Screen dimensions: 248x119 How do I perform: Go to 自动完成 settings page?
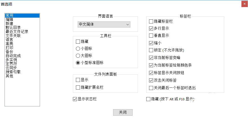point(13,56)
